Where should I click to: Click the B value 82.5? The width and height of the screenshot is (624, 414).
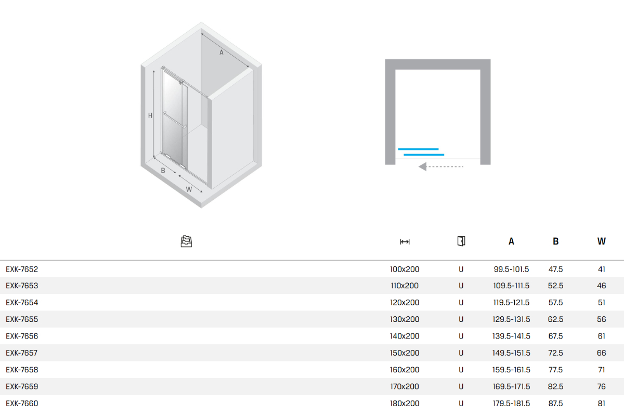[x=556, y=386]
